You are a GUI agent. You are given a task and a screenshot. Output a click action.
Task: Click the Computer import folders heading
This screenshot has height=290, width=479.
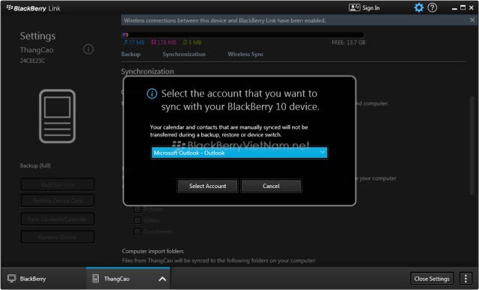point(153,251)
